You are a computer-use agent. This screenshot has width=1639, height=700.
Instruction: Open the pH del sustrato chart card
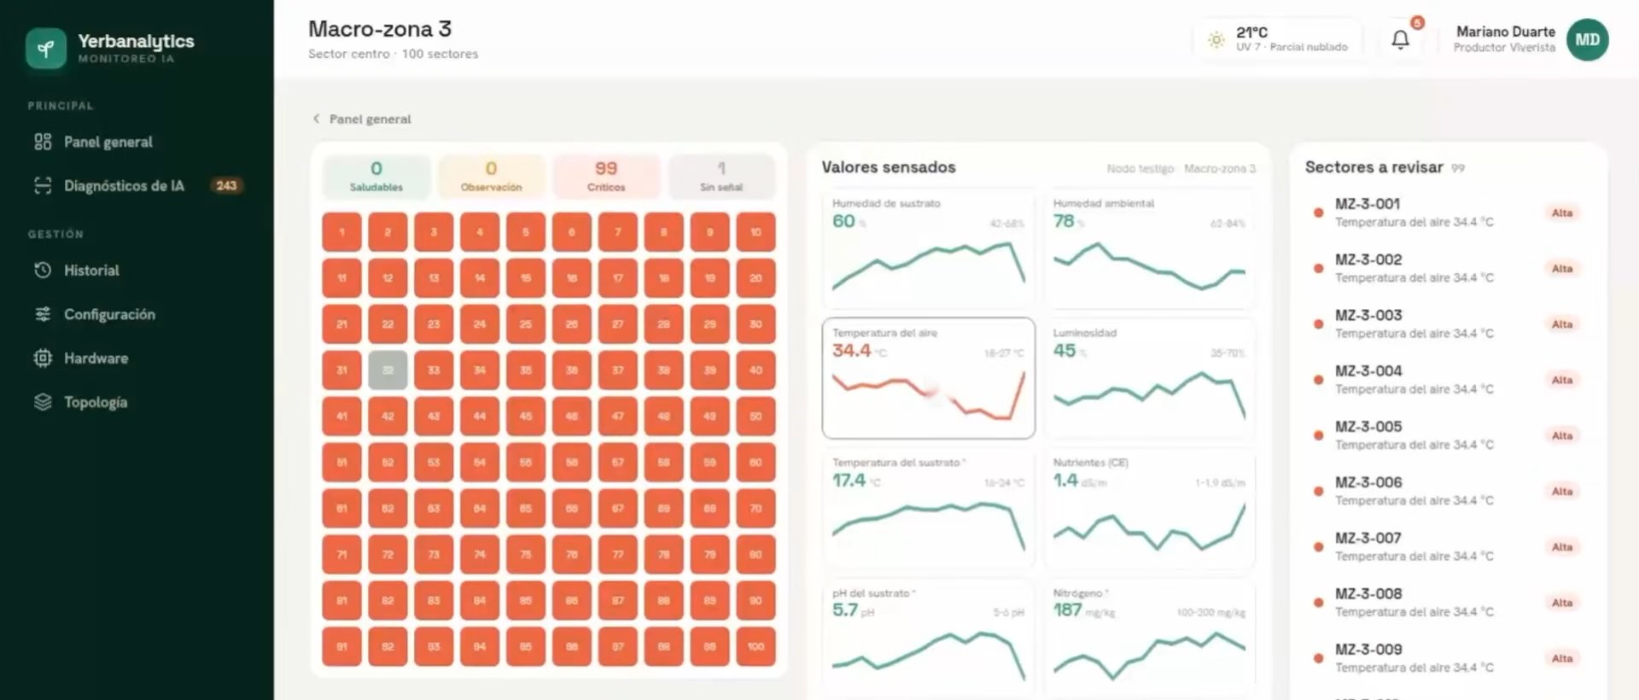(x=929, y=639)
